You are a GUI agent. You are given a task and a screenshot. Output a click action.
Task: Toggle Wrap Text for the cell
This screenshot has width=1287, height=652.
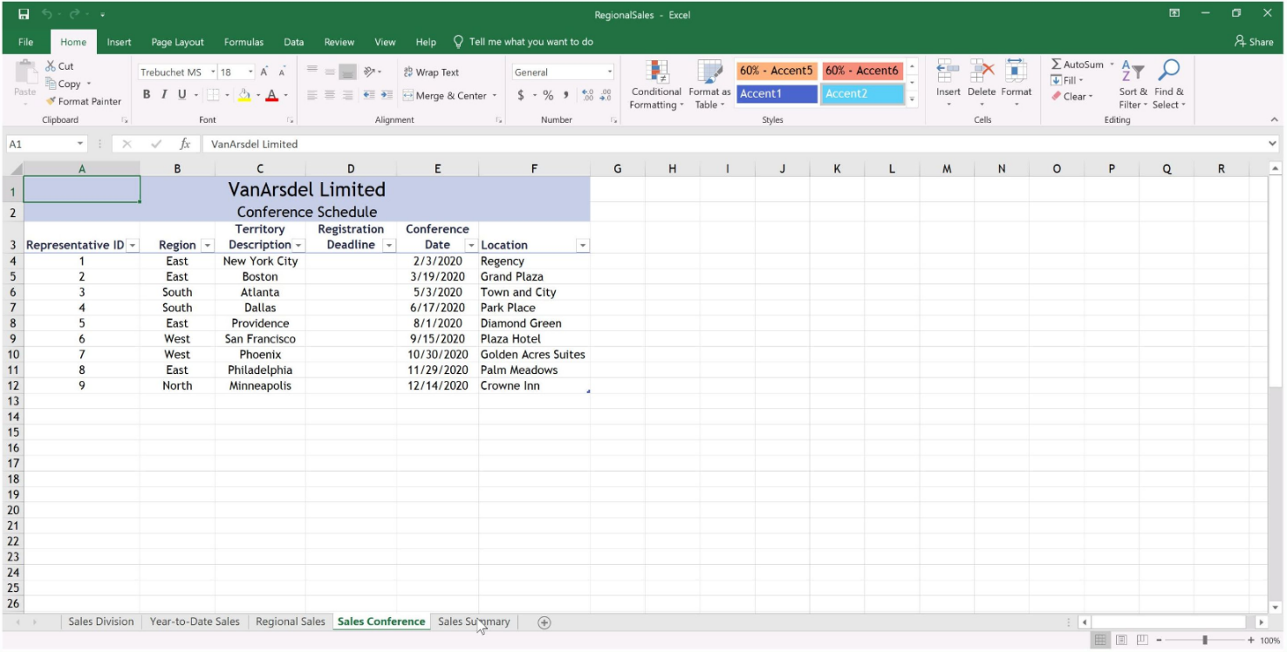coord(431,72)
